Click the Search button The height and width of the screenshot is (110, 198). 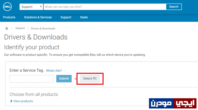(x=174, y=7)
